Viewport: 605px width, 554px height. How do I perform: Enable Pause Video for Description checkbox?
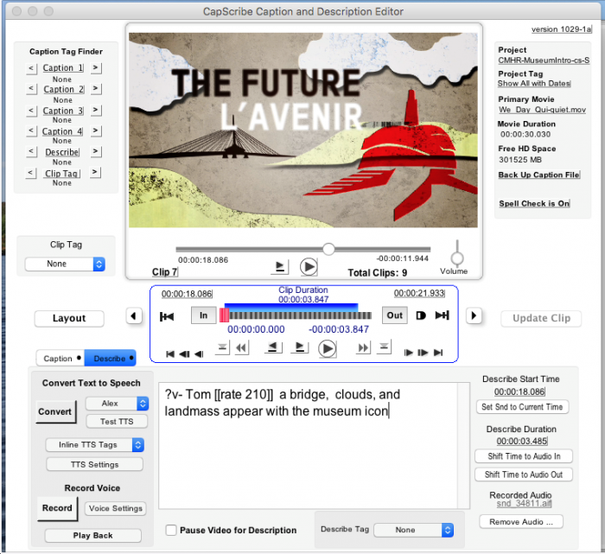171,530
